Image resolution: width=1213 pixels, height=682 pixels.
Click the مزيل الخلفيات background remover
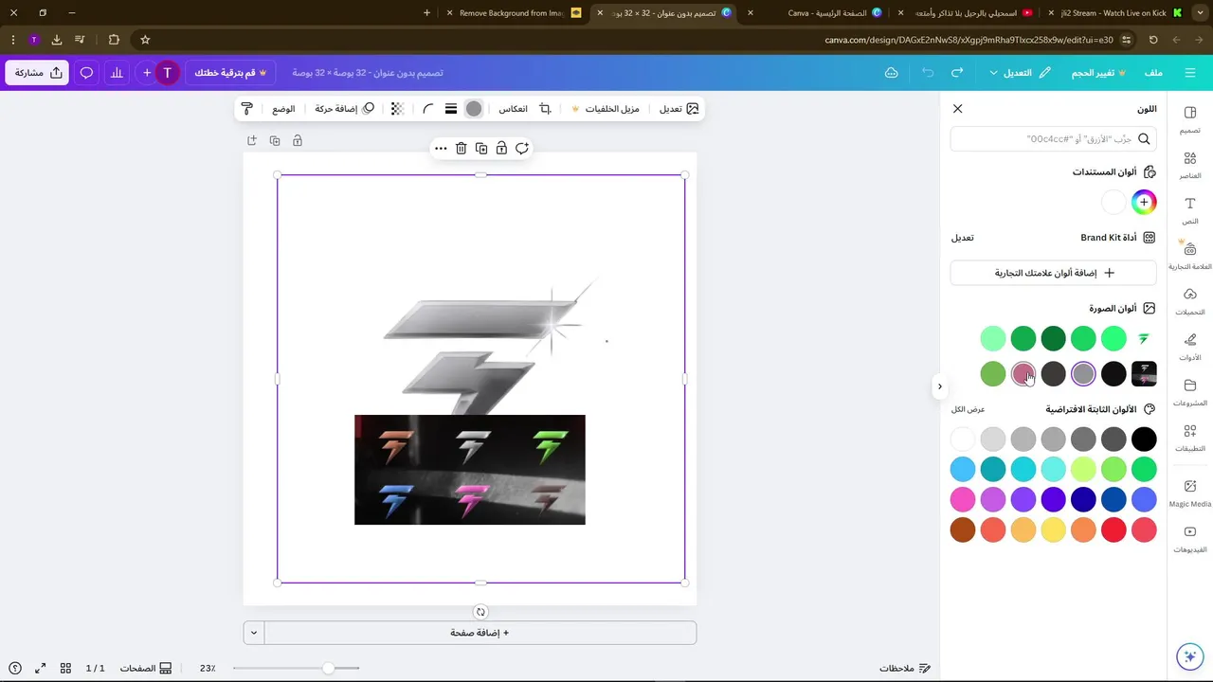[605, 109]
